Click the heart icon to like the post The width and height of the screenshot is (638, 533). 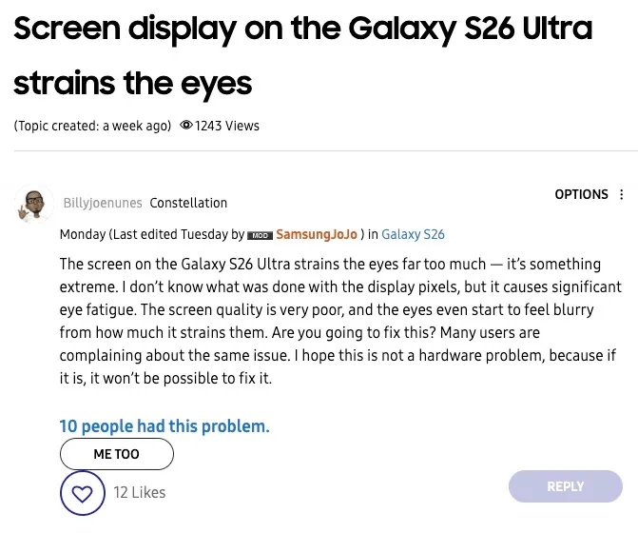point(83,493)
